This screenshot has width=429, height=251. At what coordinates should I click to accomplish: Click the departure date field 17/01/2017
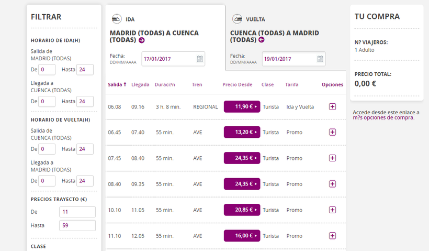tap(168, 59)
